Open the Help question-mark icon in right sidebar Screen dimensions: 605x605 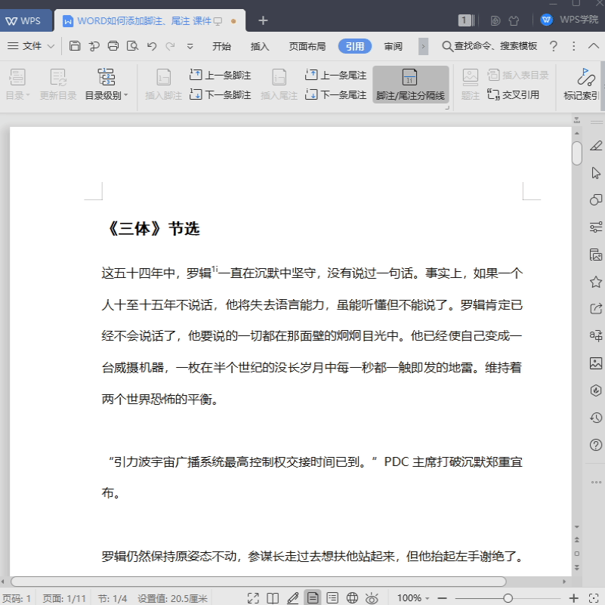pos(594,444)
